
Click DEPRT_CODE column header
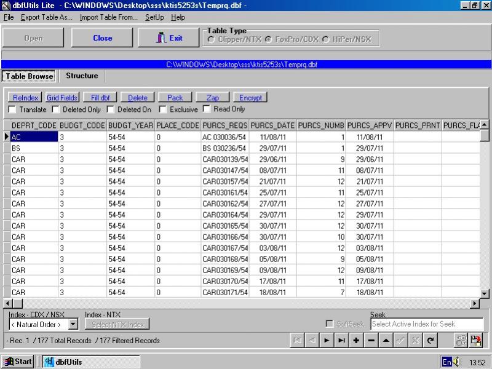coord(34,125)
